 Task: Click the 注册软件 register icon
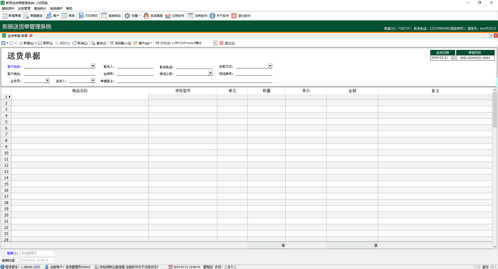(168, 16)
